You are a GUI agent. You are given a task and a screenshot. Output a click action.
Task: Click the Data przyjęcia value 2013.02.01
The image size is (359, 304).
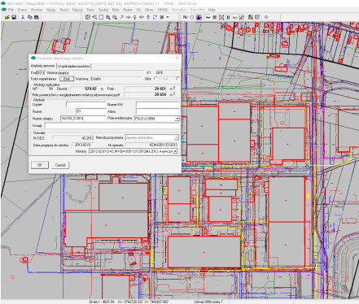(x=83, y=145)
